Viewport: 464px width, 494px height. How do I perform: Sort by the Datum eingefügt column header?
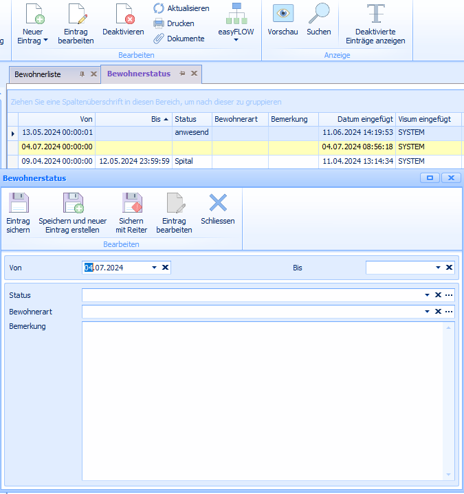click(356, 119)
